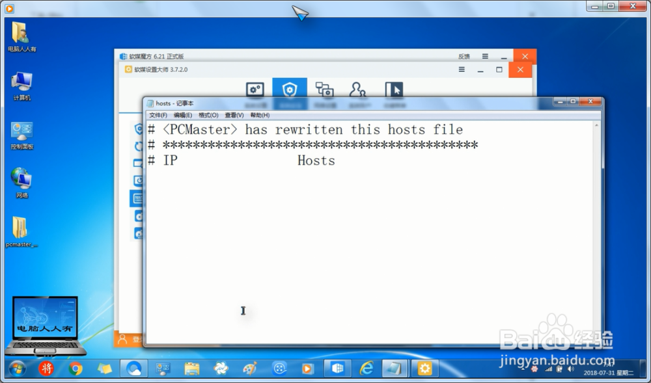
Task: Click the '# IP' text in Notepad
Action: tap(163, 161)
